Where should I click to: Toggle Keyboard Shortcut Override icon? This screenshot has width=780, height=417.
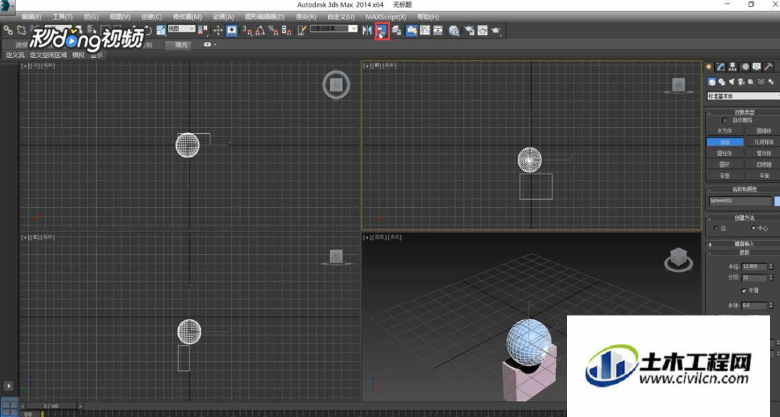tap(231, 30)
